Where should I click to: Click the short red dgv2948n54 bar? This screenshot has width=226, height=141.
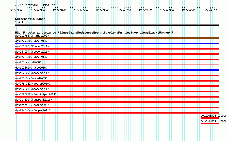210,118
